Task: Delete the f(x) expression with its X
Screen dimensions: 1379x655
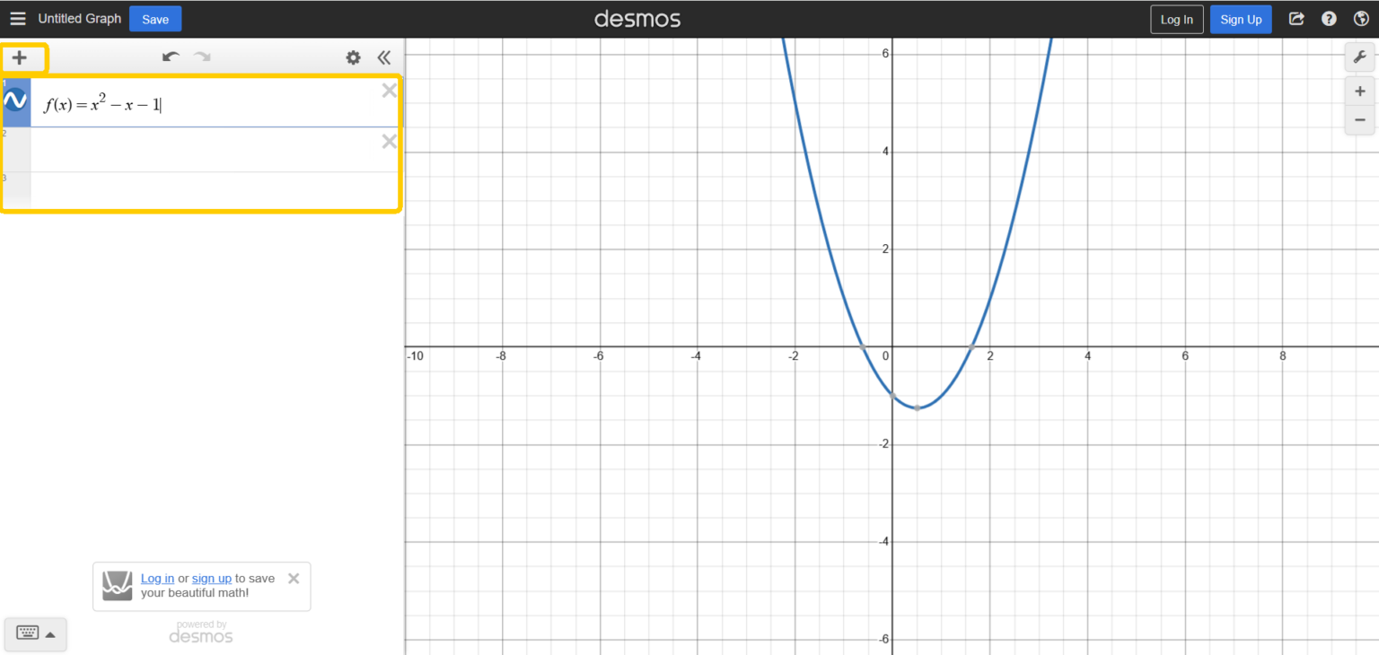Action: click(390, 90)
